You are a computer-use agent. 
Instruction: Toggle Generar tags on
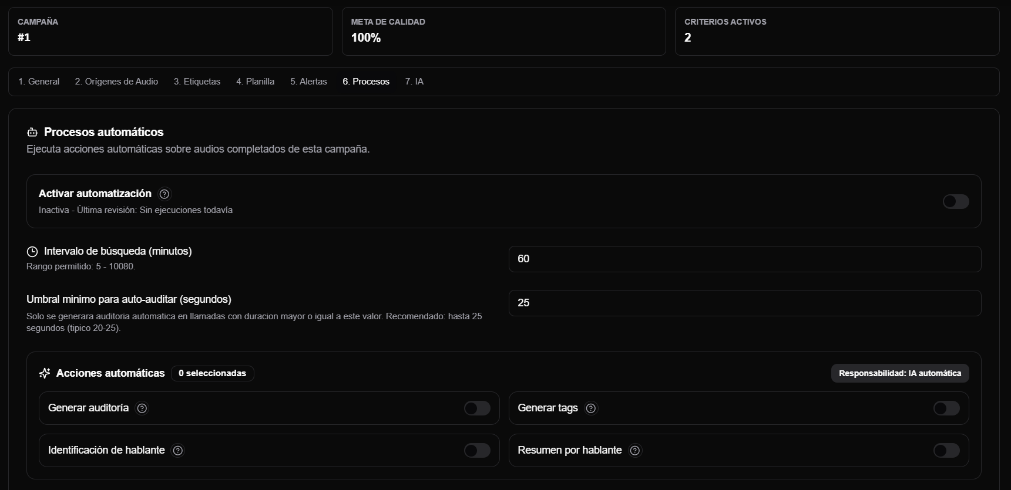(x=946, y=408)
